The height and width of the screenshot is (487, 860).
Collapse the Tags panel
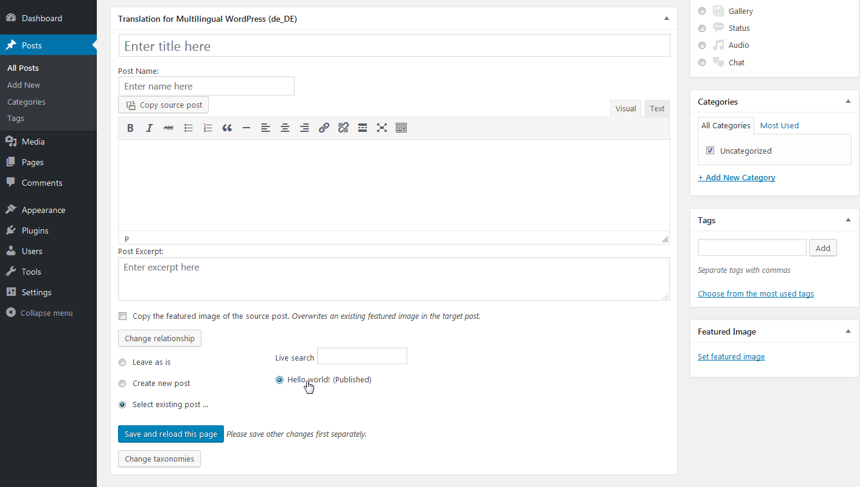point(848,220)
